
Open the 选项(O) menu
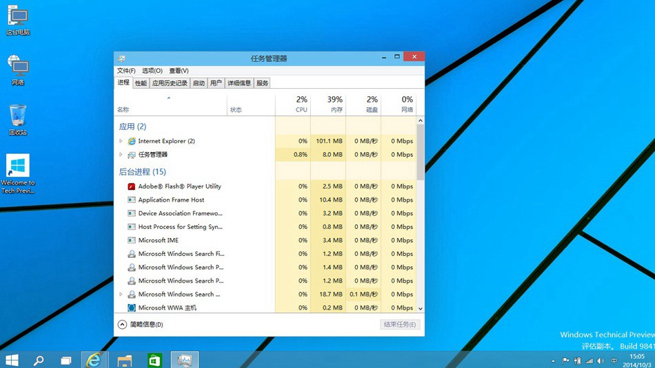tap(152, 71)
